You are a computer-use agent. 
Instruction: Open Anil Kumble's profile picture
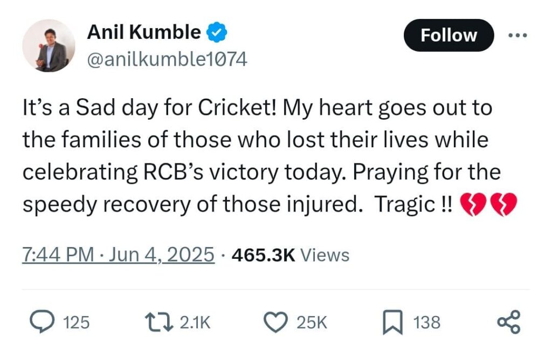49,45
